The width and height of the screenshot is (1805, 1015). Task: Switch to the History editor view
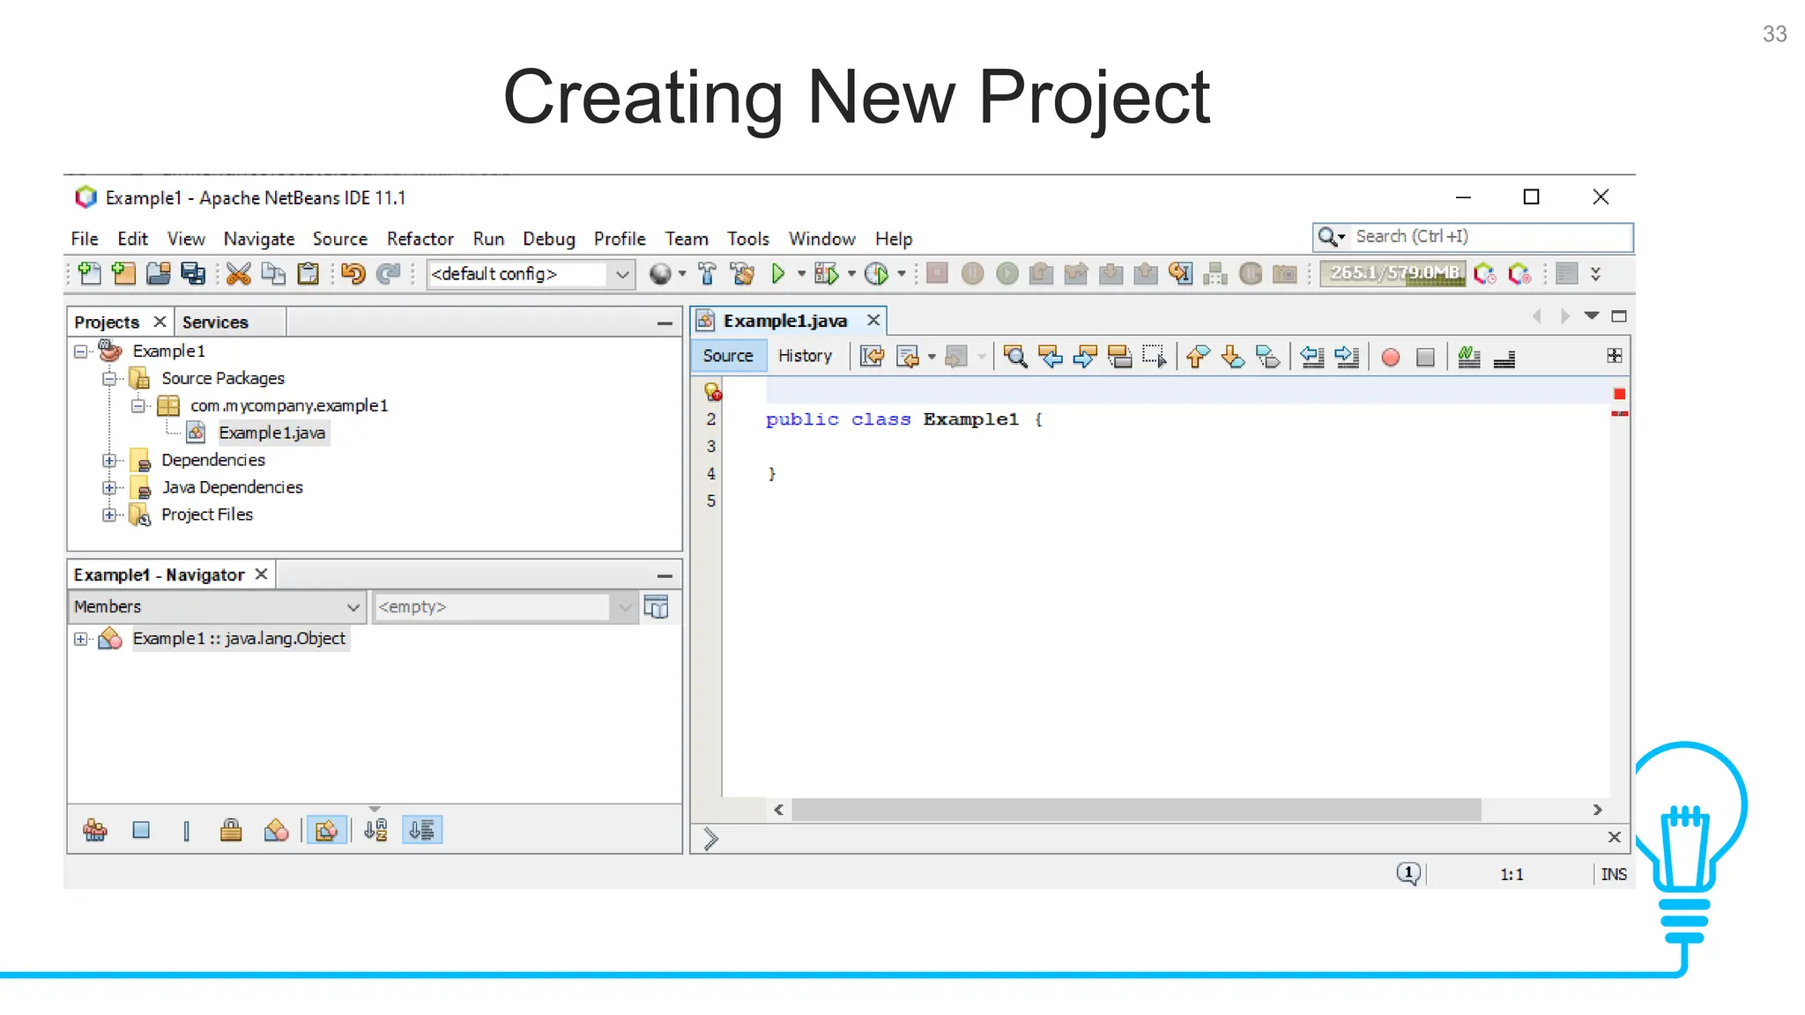click(804, 356)
